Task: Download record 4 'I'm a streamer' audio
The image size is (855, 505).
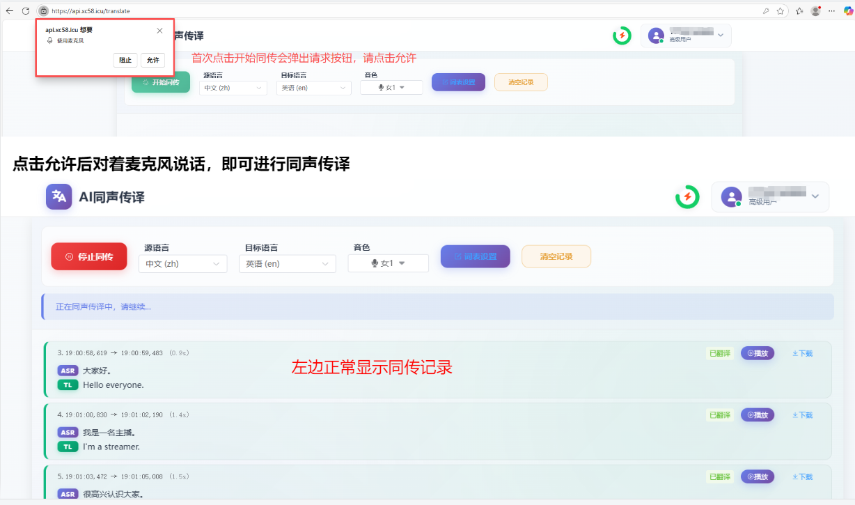Action: (802, 415)
